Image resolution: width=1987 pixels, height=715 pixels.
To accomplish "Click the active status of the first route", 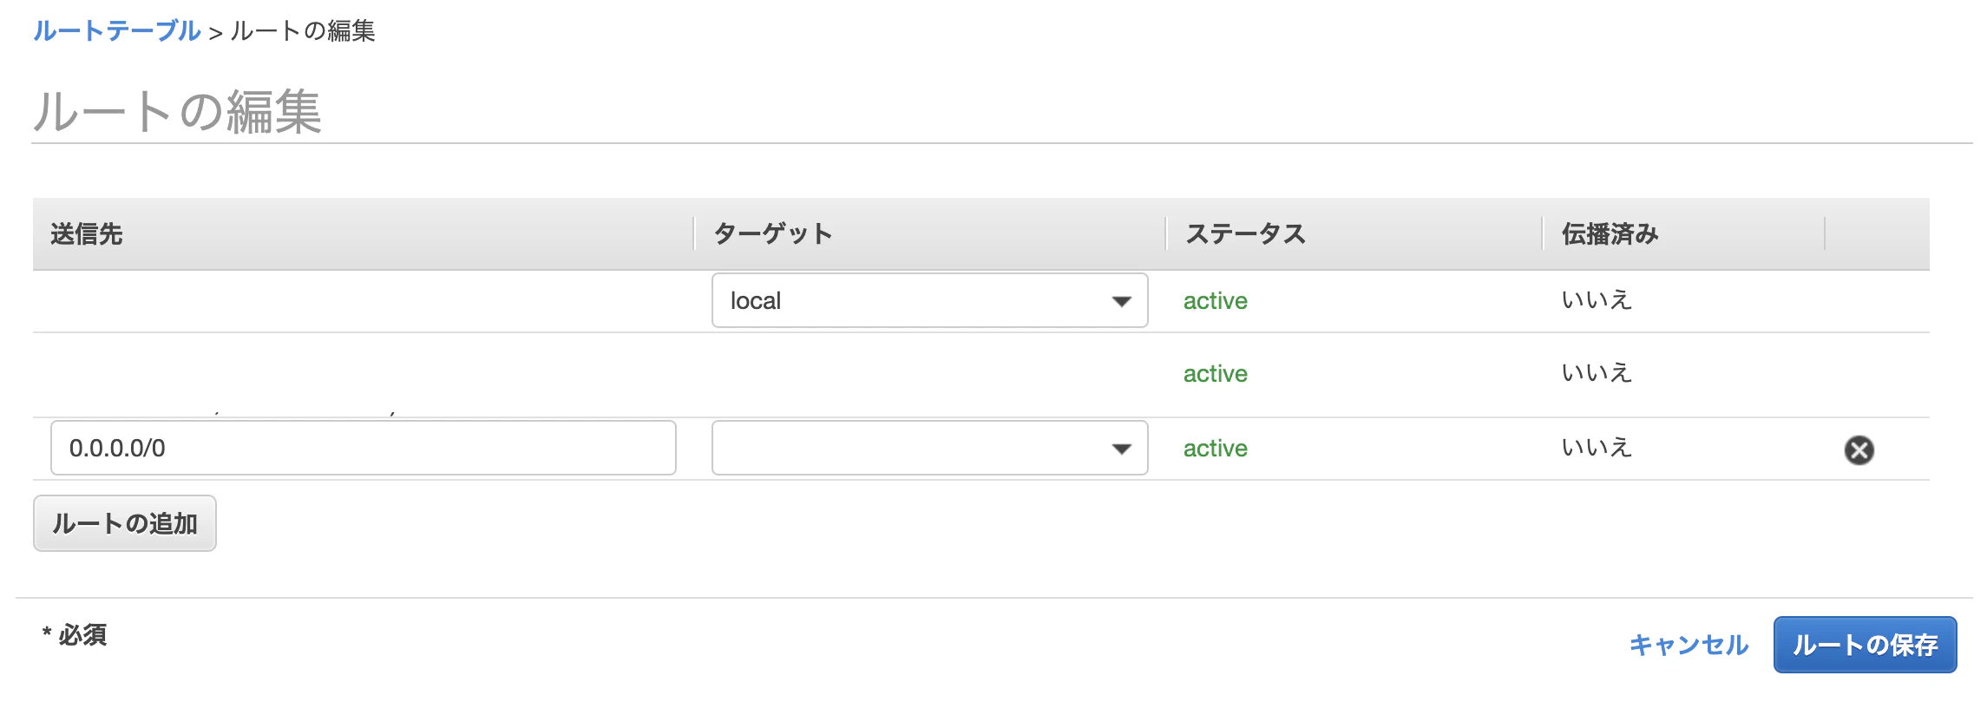I will [1215, 301].
